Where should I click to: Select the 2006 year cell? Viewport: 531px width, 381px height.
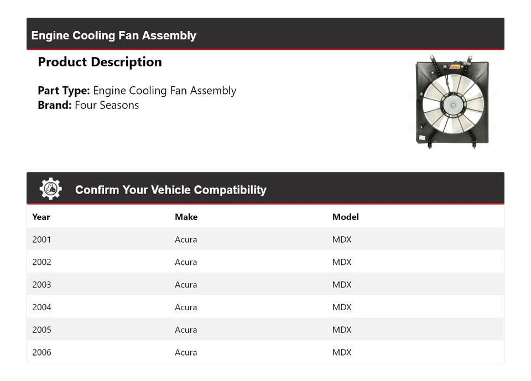tap(41, 352)
